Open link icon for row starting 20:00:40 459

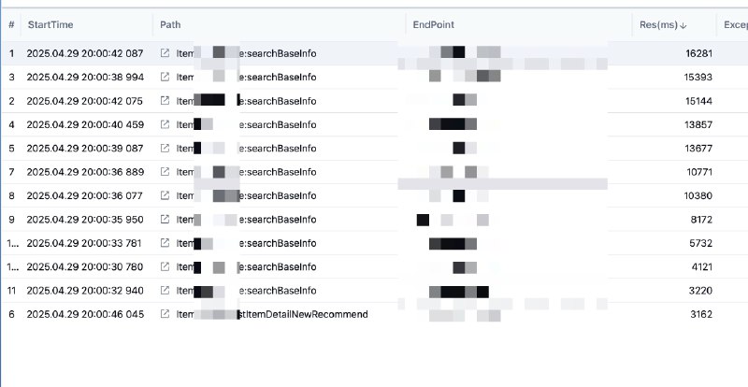(165, 124)
